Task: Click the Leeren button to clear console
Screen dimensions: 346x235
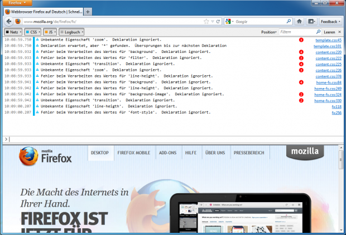Action: [x=329, y=32]
